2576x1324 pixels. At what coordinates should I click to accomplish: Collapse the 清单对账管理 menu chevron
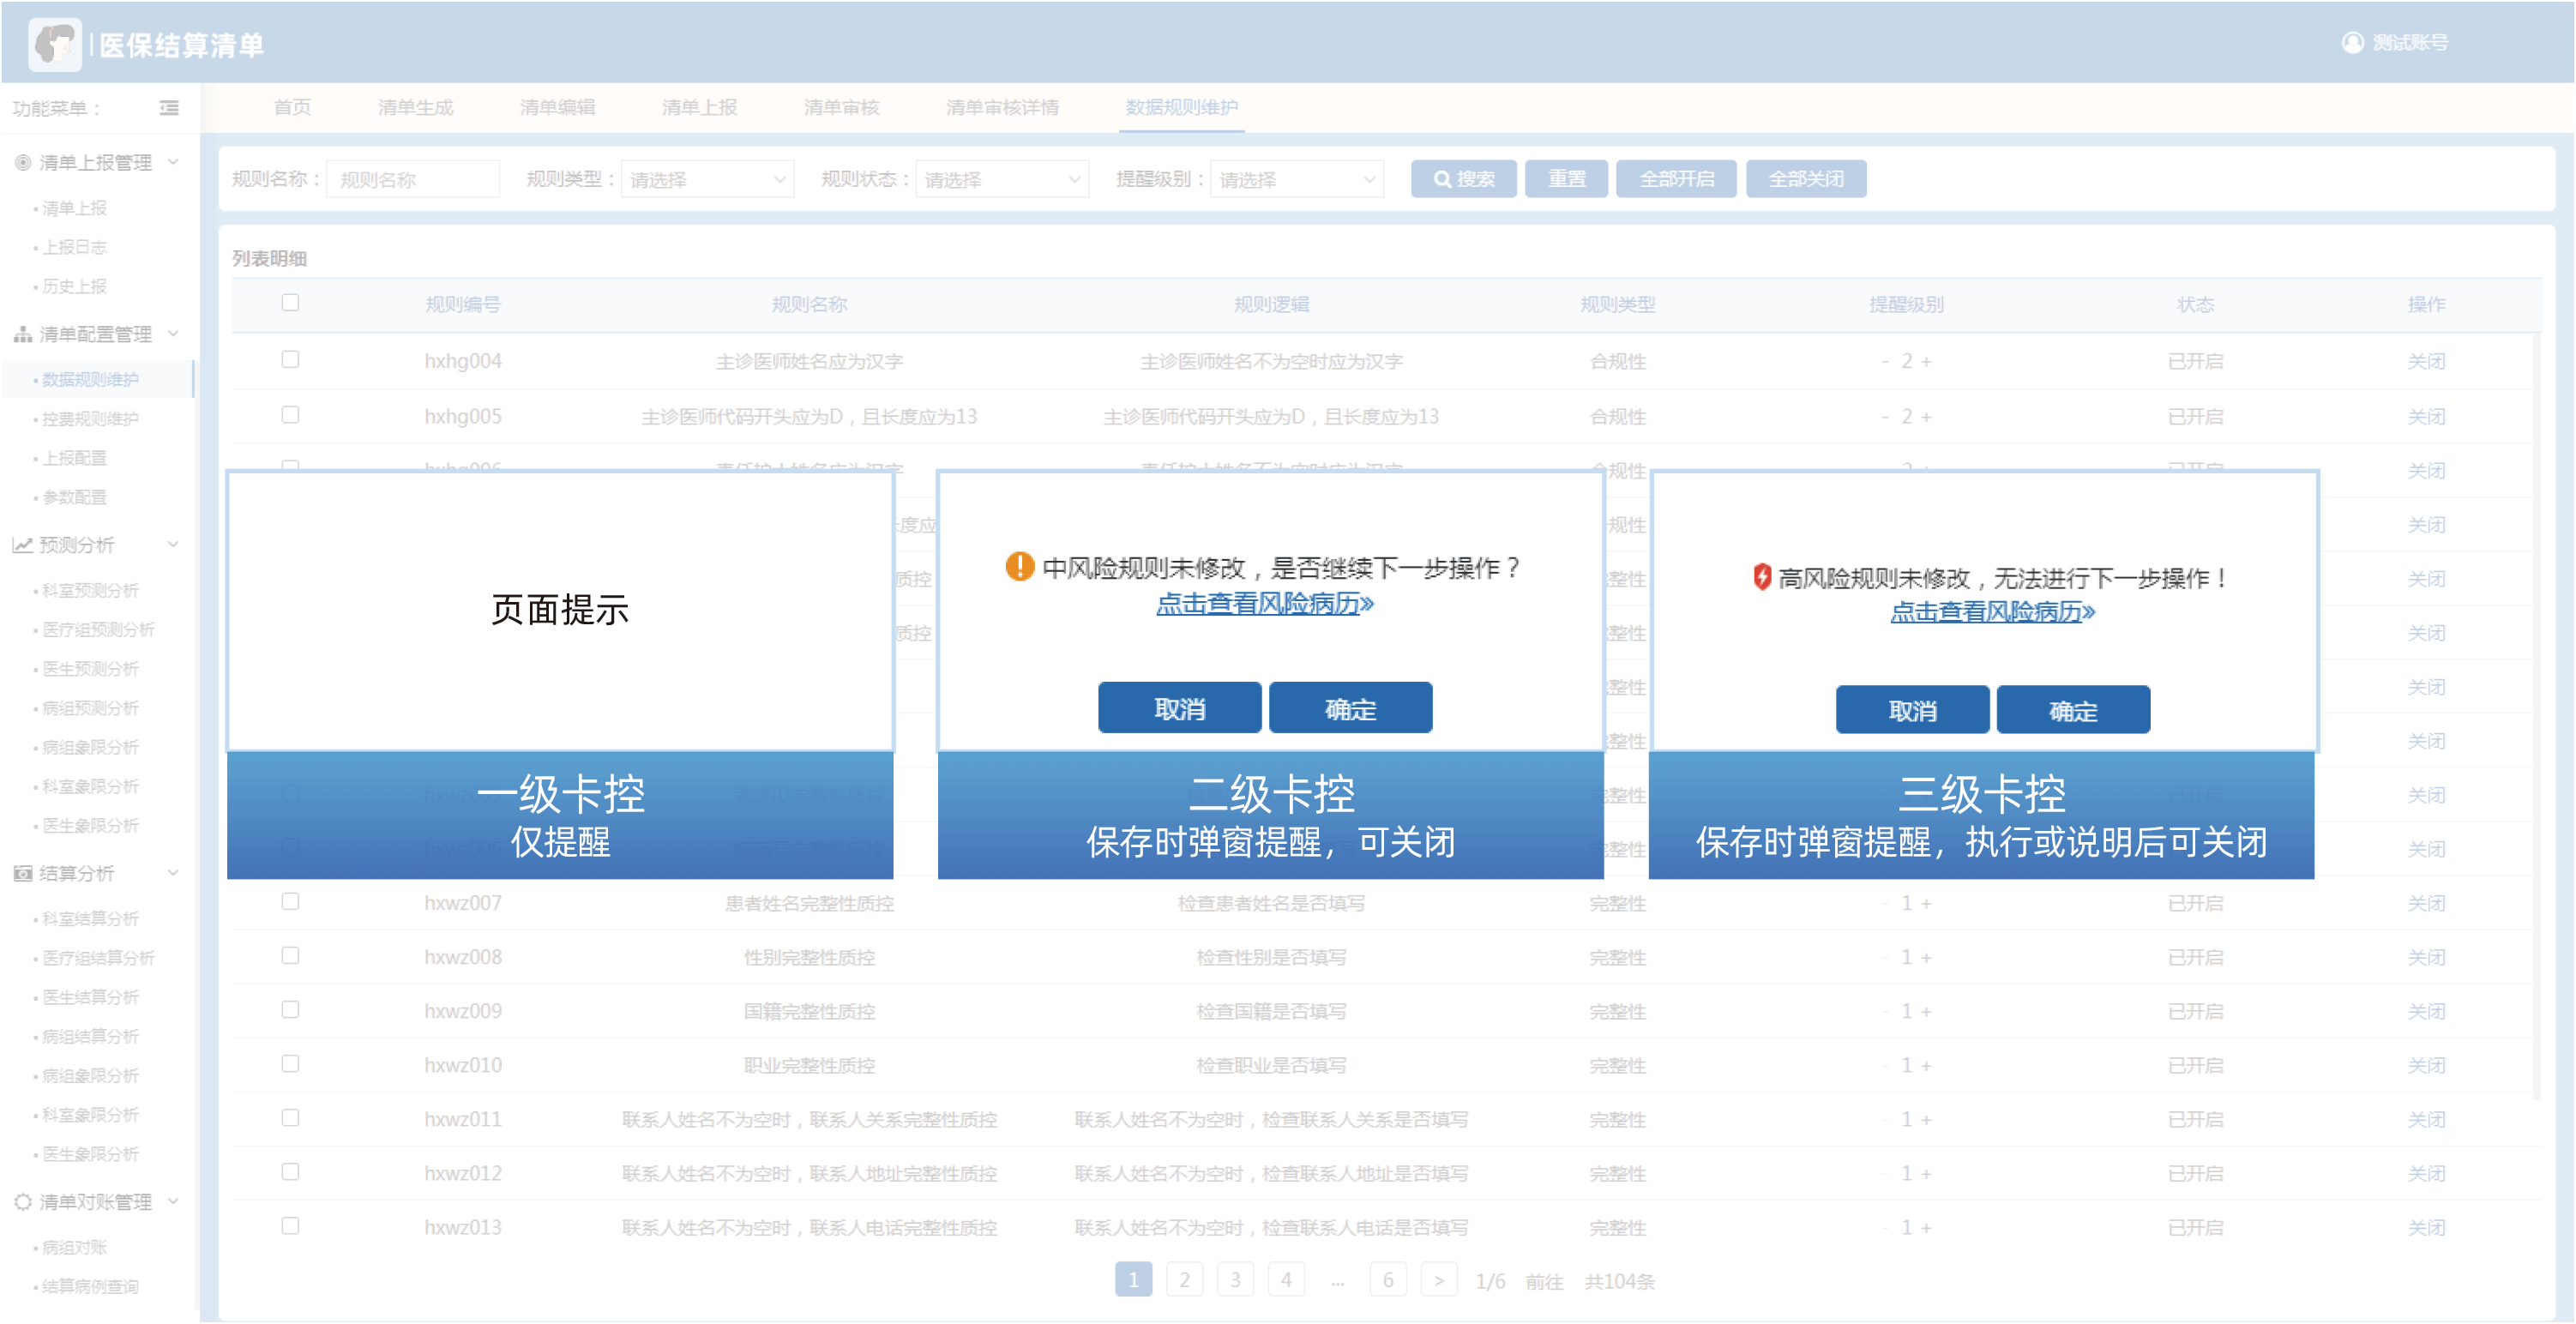tap(173, 1201)
